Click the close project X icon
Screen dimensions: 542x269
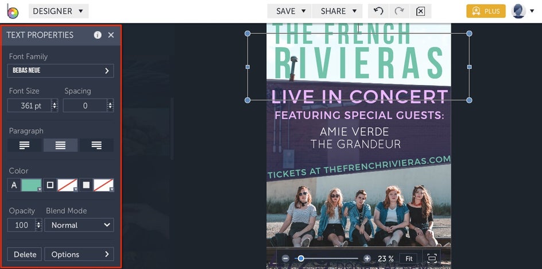[420, 11]
